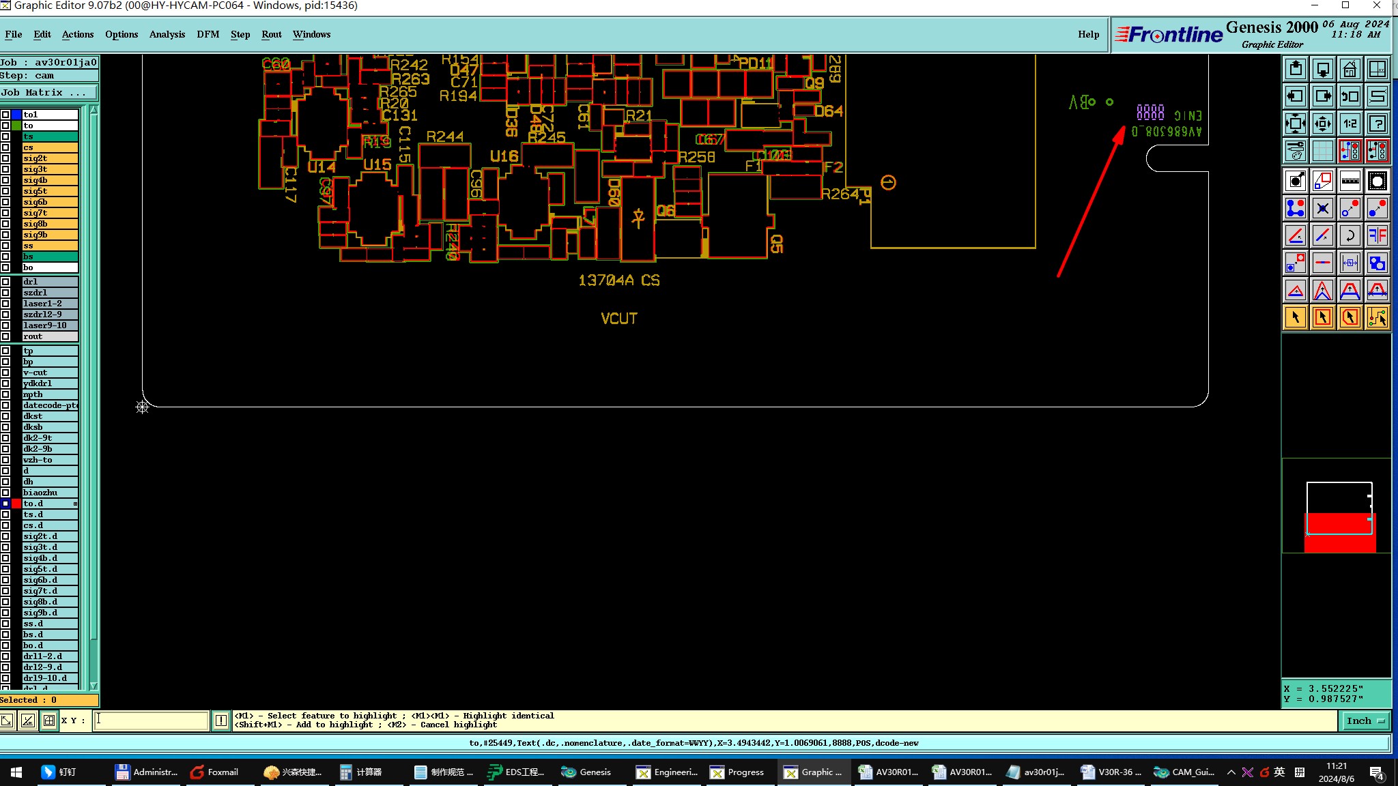Click the question mark help icon
The width and height of the screenshot is (1398, 786).
click(1377, 123)
